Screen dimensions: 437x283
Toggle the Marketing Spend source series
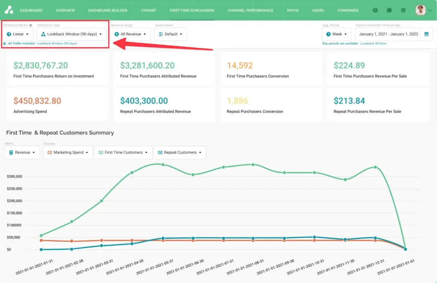pyautogui.click(x=68, y=153)
